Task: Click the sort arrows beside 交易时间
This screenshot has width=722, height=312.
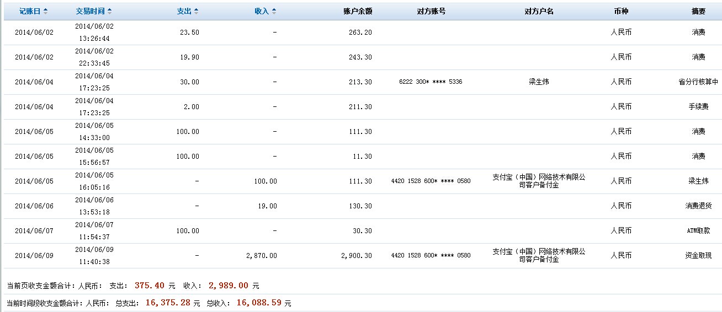Action: [109, 12]
